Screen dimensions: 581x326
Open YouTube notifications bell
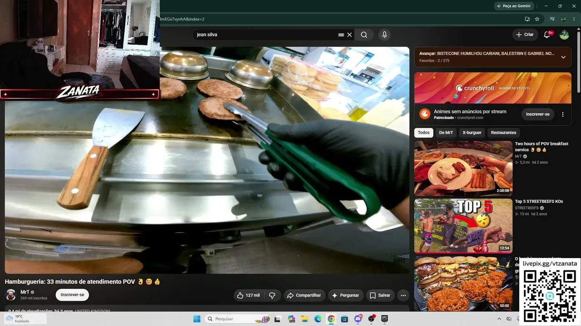[547, 35]
